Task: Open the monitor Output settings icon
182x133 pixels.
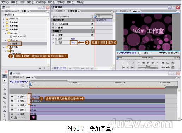Action: 173,63
